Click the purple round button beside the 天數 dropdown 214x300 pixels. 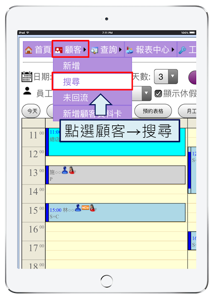pos(192,77)
